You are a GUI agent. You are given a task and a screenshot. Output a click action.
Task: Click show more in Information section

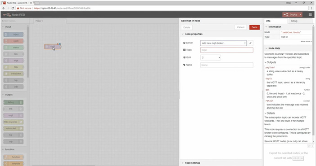tap(306, 41)
